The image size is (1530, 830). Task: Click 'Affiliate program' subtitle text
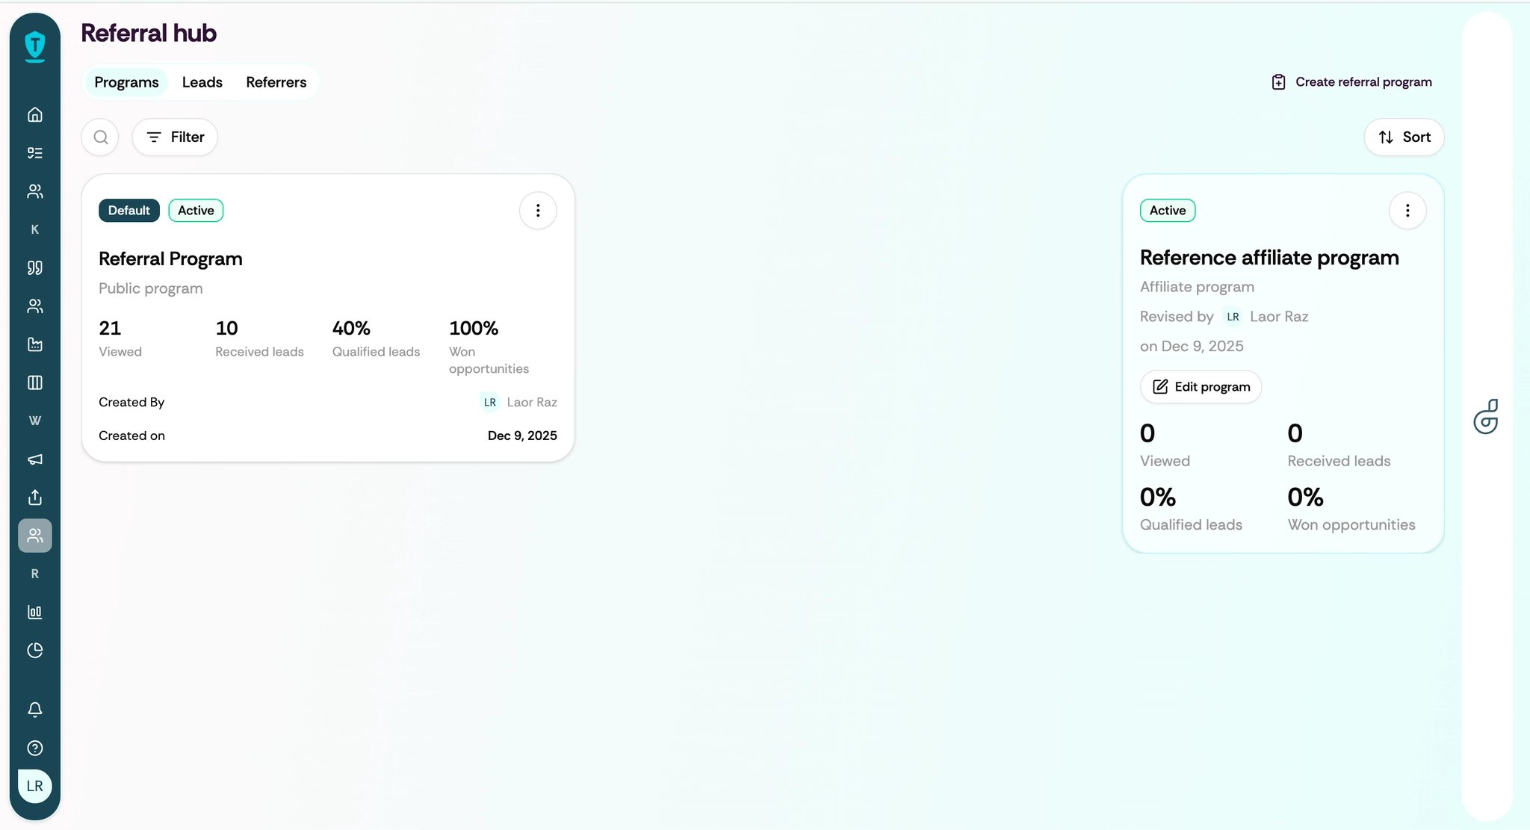(x=1197, y=287)
